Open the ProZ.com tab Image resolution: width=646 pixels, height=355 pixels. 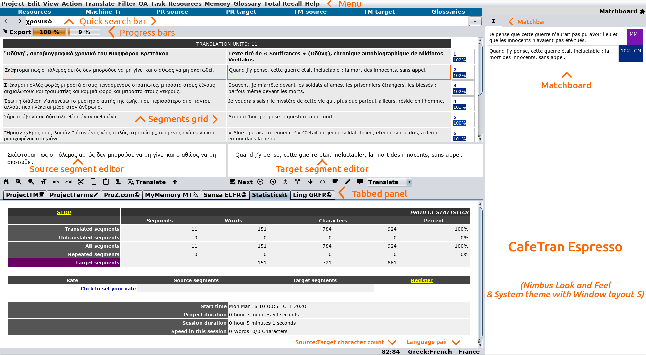click(121, 195)
